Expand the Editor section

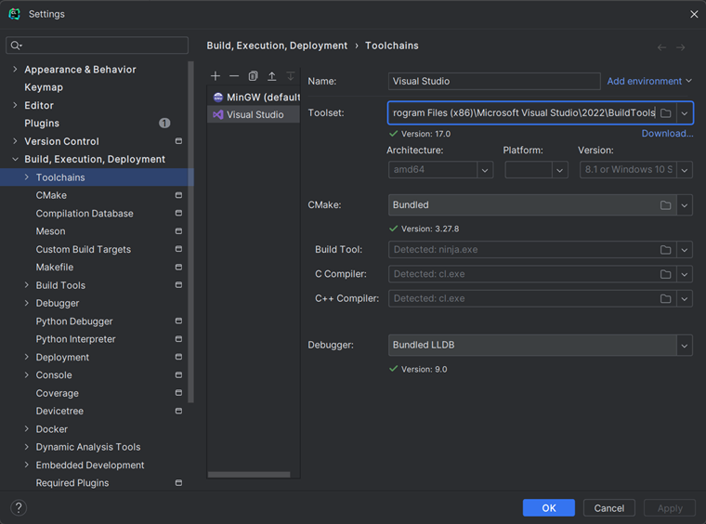coord(15,105)
